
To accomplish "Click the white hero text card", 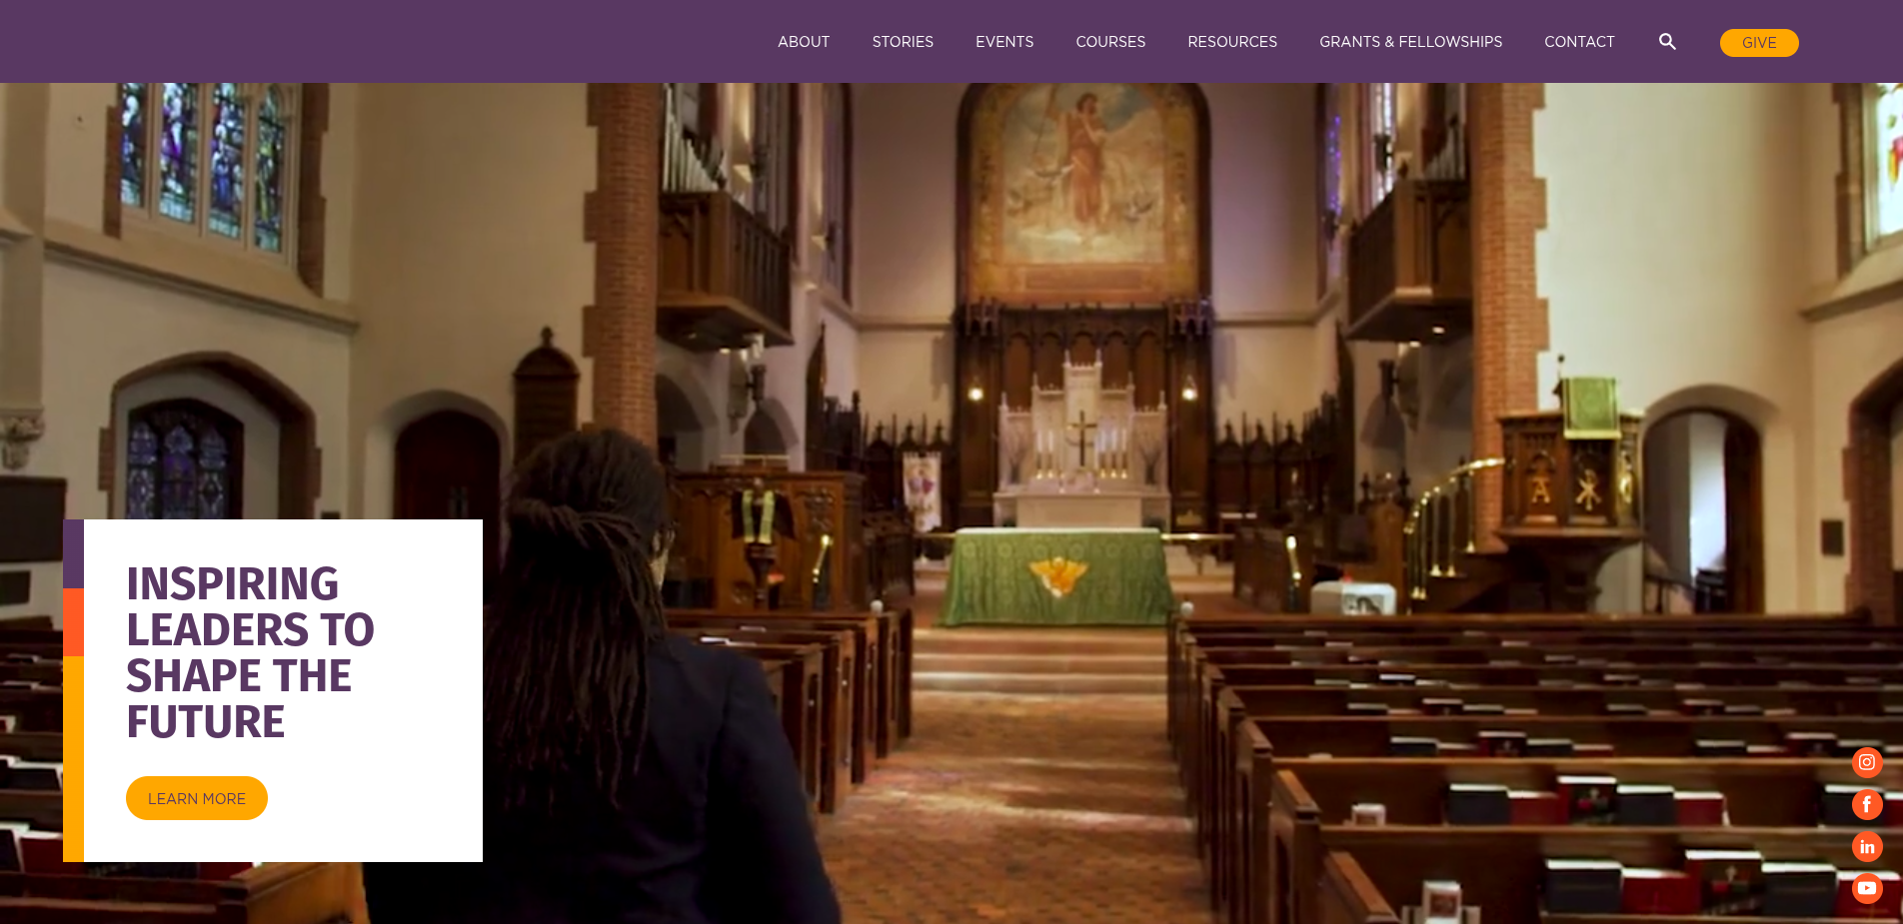I will (283, 689).
